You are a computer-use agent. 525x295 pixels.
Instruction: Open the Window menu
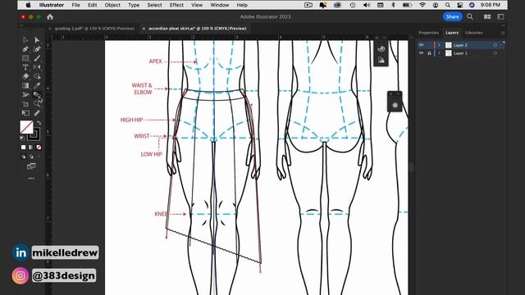(220, 5)
